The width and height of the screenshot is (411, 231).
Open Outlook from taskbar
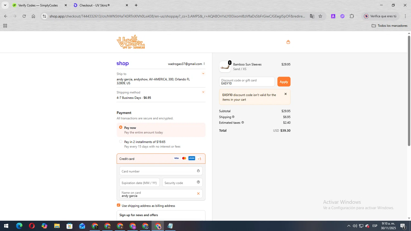tap(82, 226)
